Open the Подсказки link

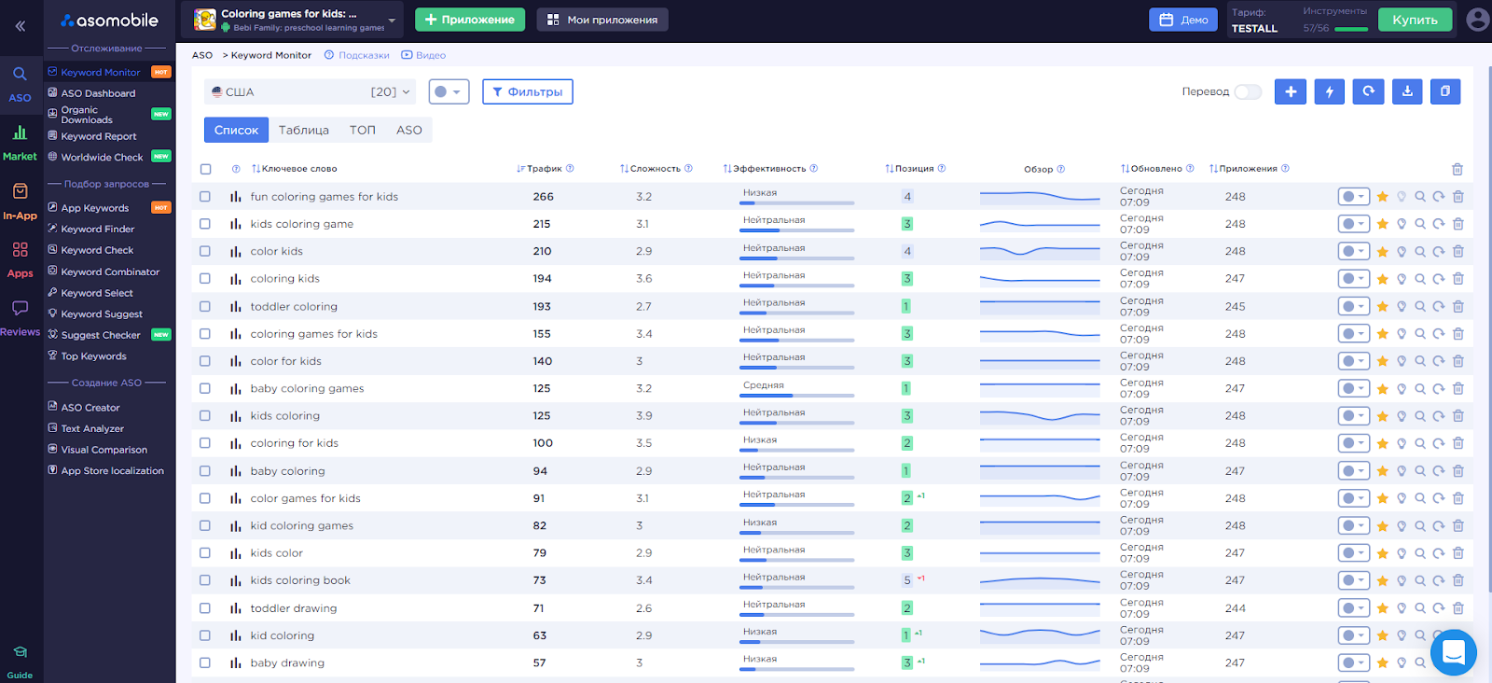click(x=357, y=55)
